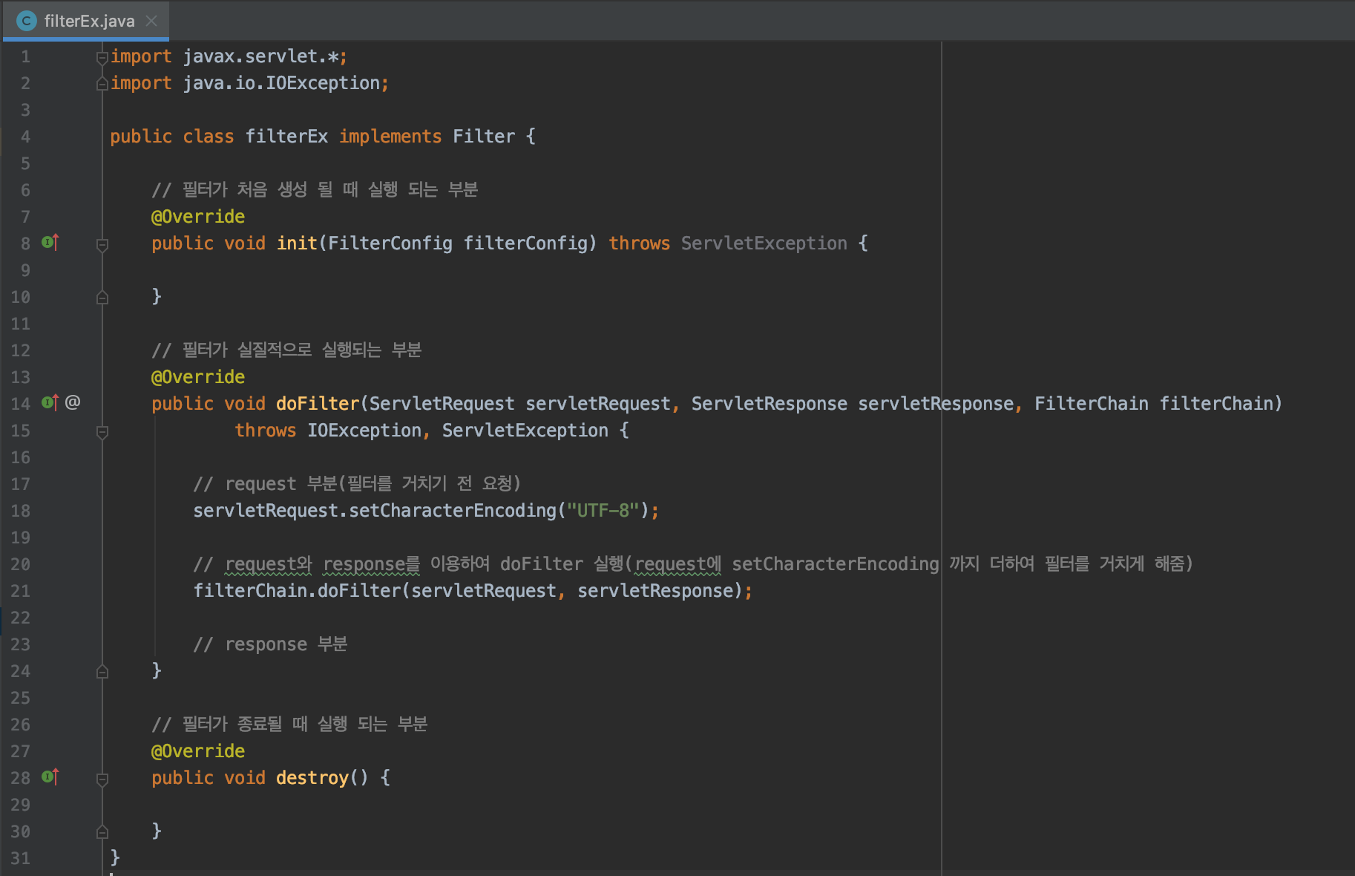
Task: Click the implements-method gutter icon on line 28
Action: coord(50,777)
